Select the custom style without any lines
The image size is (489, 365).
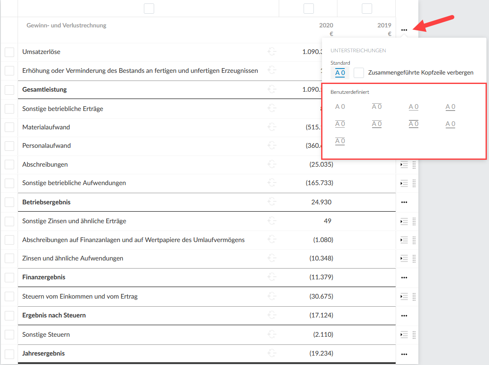pos(340,107)
